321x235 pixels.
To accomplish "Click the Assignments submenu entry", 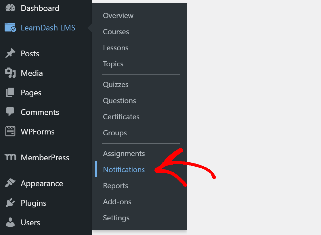I will tap(124, 153).
